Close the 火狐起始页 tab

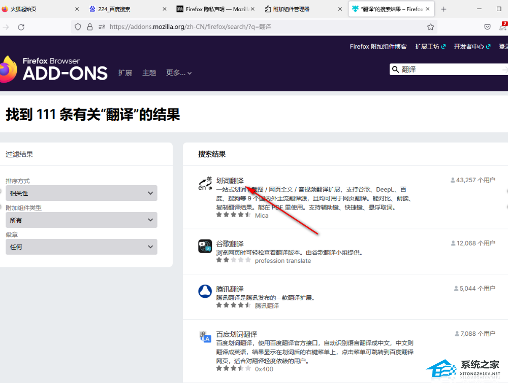77,9
